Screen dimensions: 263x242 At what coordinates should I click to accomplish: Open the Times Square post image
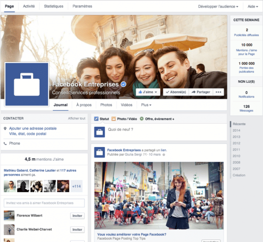159,195
